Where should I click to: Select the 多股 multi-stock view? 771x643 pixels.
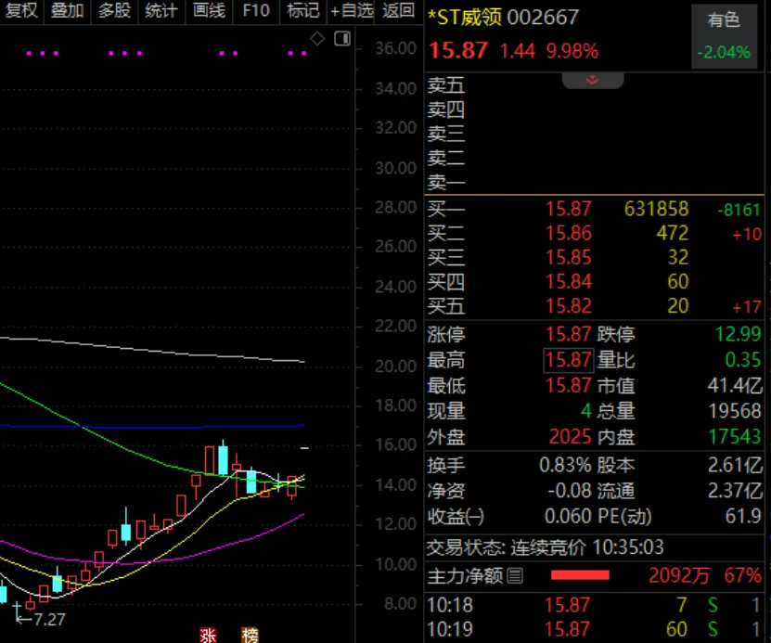point(114,10)
